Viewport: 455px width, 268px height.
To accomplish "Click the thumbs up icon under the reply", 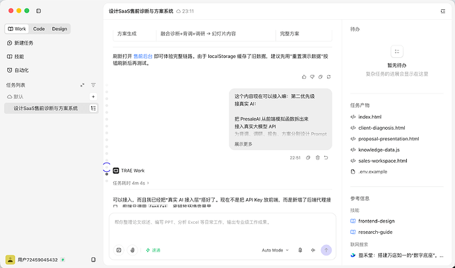I will tap(304, 77).
